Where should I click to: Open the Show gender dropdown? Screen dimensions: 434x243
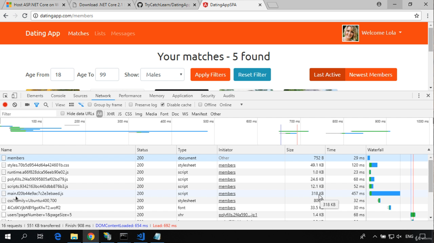point(162,75)
